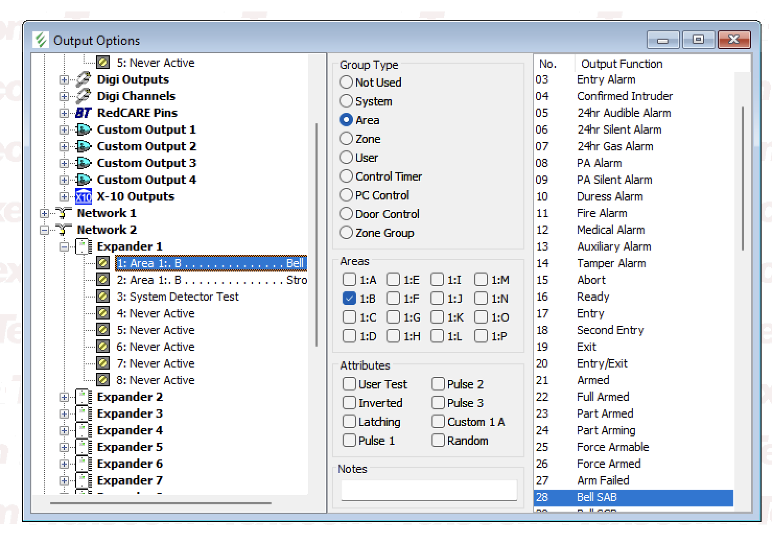Expand the Custom Output 1 node
The height and width of the screenshot is (544, 772).
64,129
